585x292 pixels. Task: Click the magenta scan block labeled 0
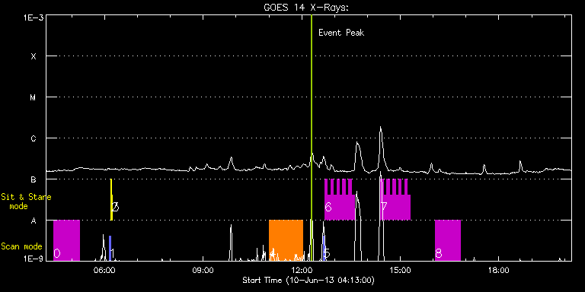coord(66,240)
